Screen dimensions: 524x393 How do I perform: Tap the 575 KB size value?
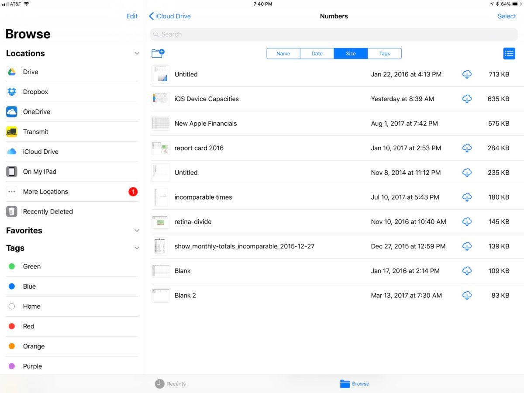pos(499,124)
